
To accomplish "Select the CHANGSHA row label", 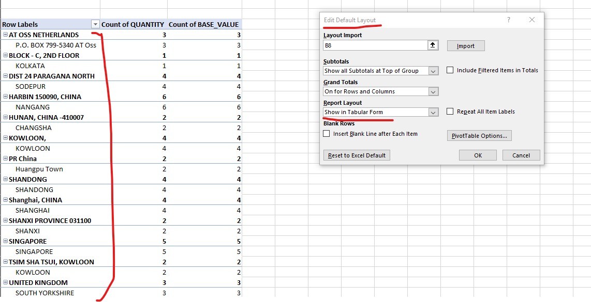I will (x=34, y=128).
